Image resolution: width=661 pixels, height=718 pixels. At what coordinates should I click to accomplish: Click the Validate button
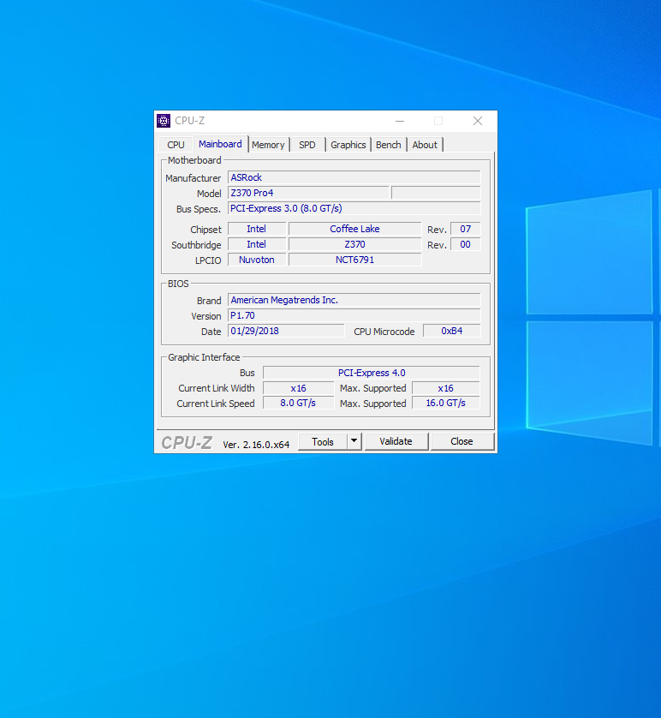click(396, 441)
